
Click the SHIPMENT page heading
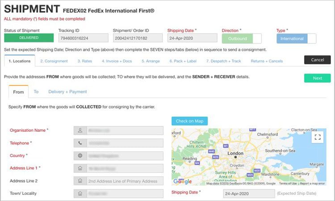(32, 9)
